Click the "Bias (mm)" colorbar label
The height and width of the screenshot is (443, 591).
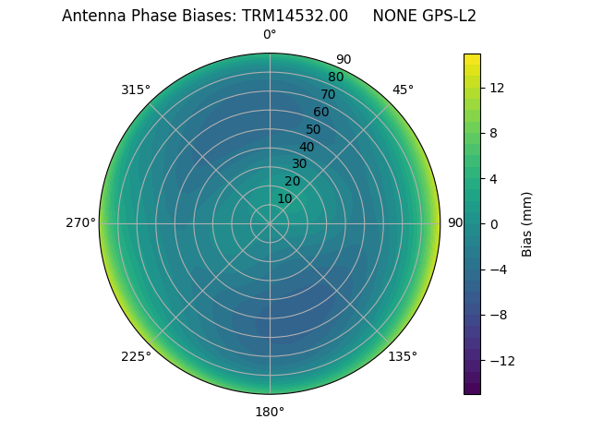(527, 224)
